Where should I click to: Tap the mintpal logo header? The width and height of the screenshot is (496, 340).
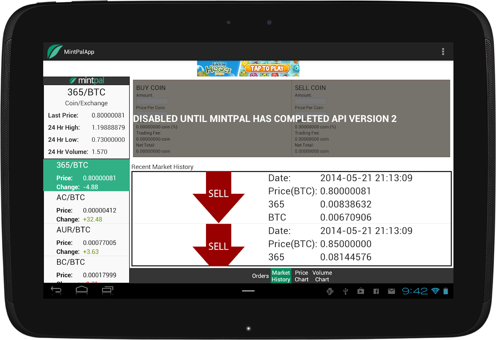click(x=87, y=80)
